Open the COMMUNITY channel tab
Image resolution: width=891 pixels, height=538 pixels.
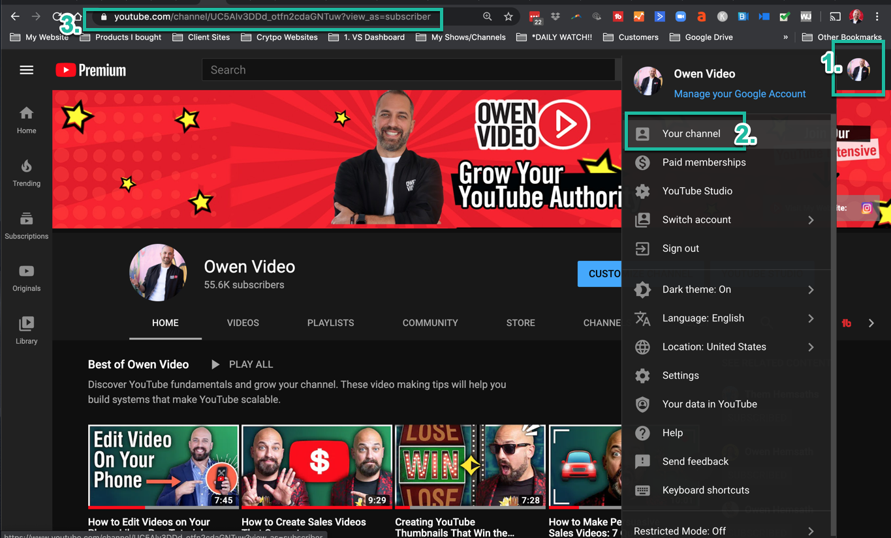[430, 323]
